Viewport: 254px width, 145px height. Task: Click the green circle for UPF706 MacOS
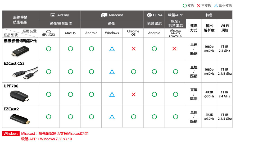pyautogui.click(x=70, y=94)
